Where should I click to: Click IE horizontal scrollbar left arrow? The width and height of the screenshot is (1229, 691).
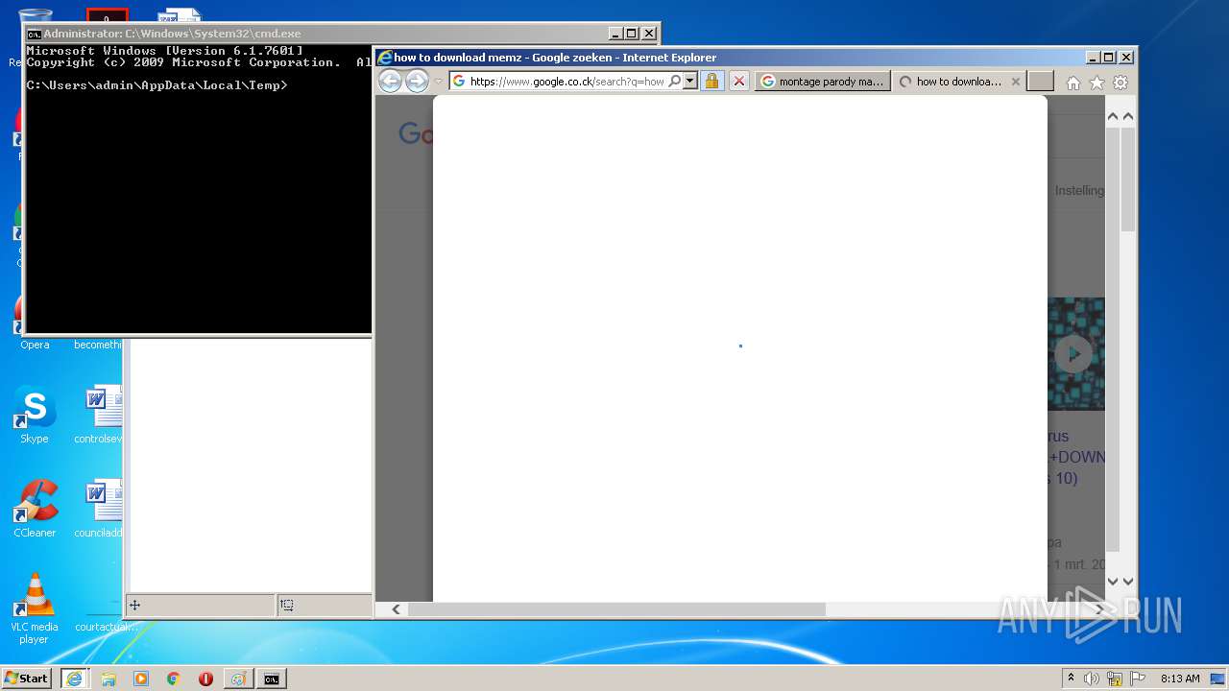pyautogui.click(x=396, y=609)
